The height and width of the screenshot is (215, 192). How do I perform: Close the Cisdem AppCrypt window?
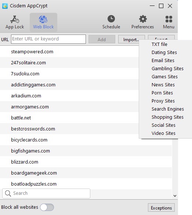pos(170,6)
